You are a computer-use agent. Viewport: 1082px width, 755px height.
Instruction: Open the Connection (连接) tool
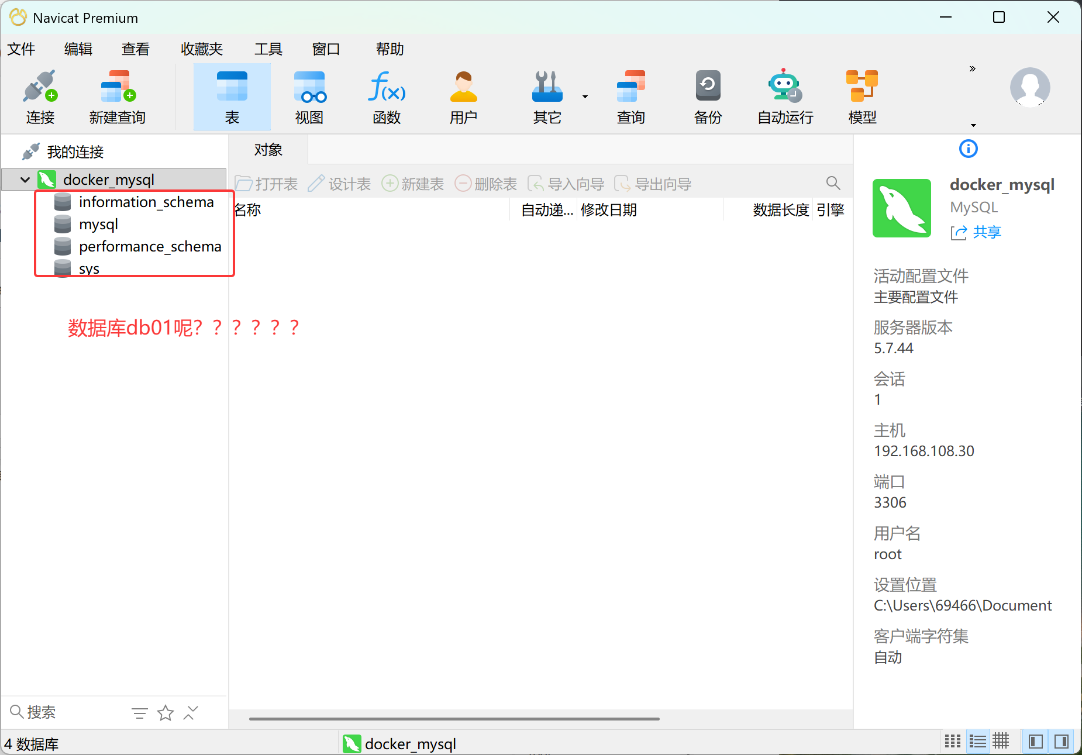[40, 97]
